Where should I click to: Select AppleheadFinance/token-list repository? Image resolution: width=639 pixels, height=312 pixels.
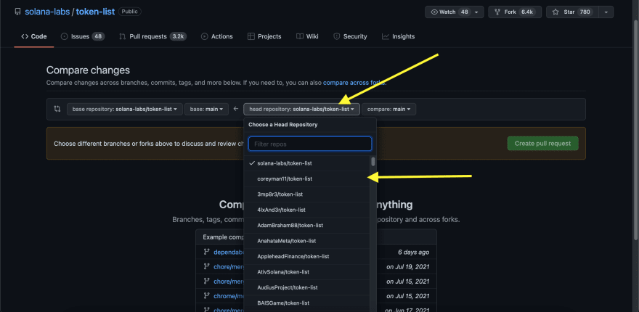[307, 257]
